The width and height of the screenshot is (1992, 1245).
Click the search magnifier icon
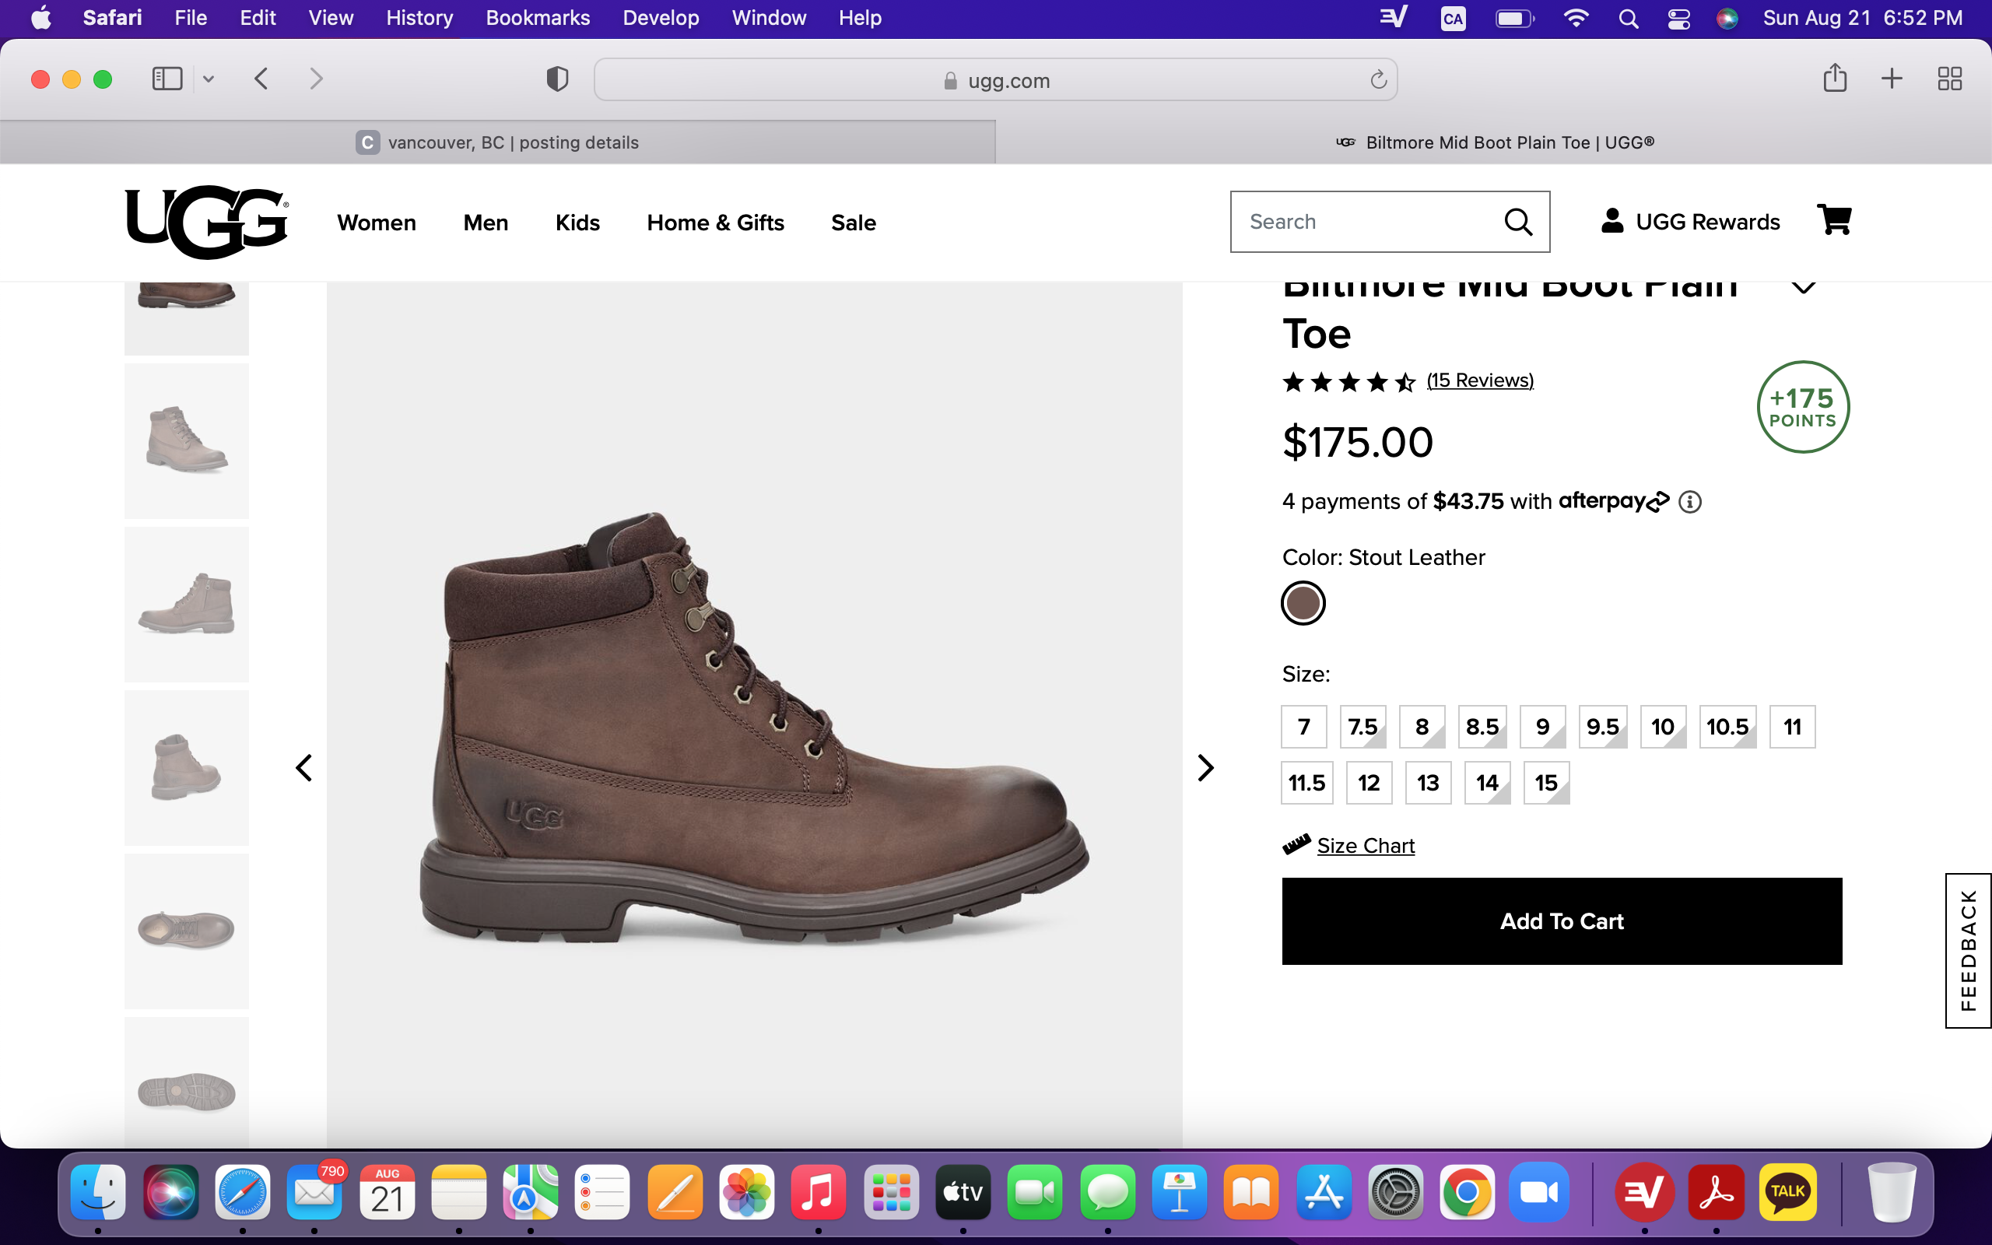pyautogui.click(x=1518, y=222)
